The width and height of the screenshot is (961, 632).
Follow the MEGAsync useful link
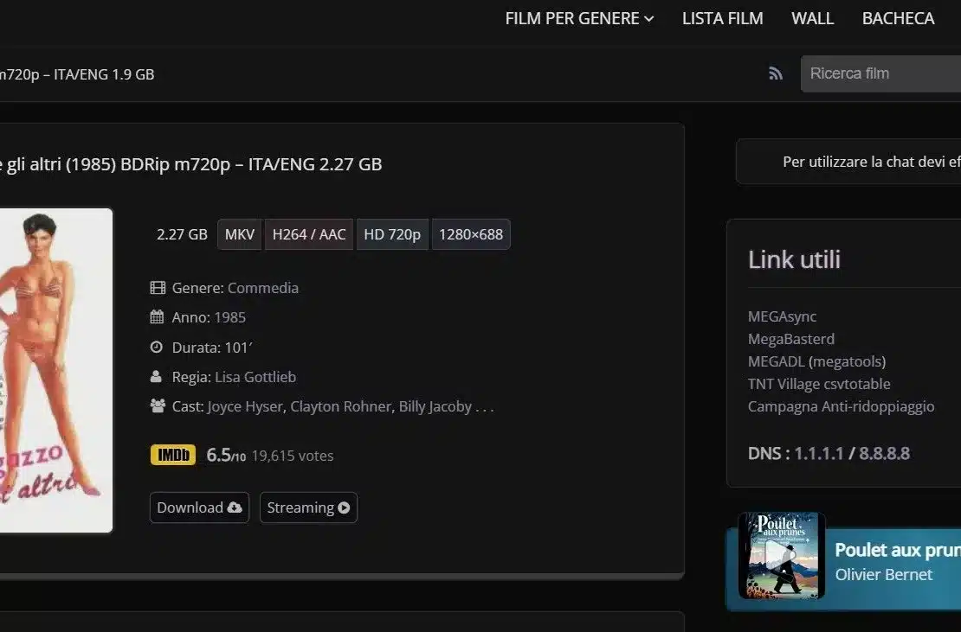(782, 316)
